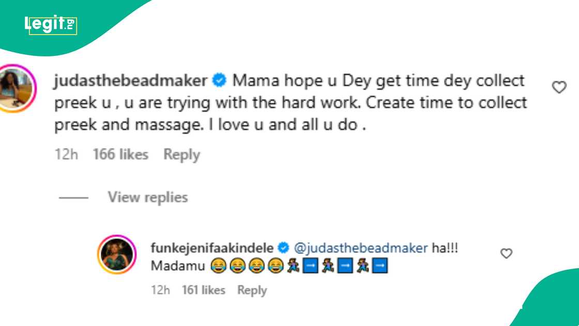Click the 12h timestamp on funkejenifaakindele's reply

click(160, 290)
